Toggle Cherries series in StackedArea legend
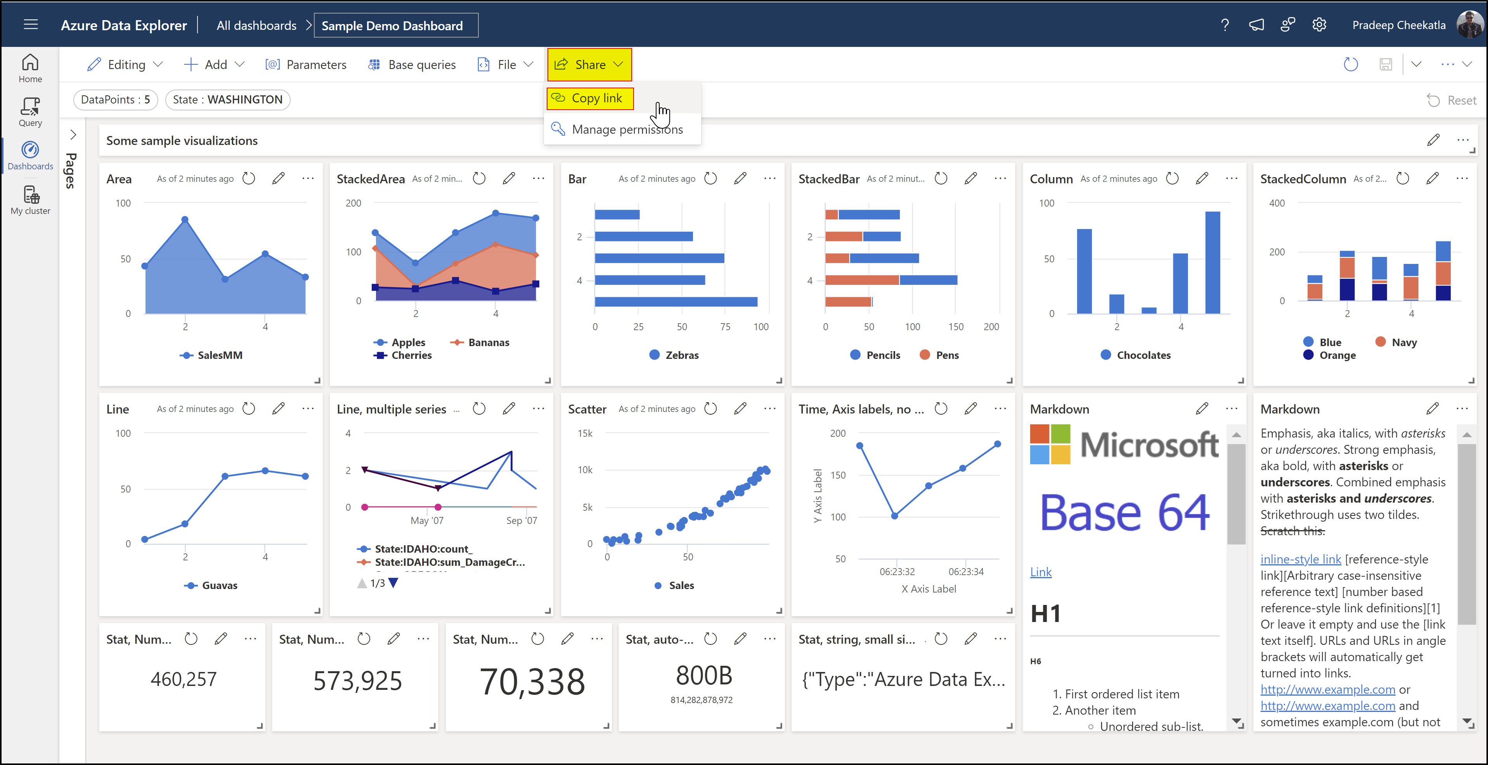Image resolution: width=1488 pixels, height=765 pixels. (x=403, y=355)
